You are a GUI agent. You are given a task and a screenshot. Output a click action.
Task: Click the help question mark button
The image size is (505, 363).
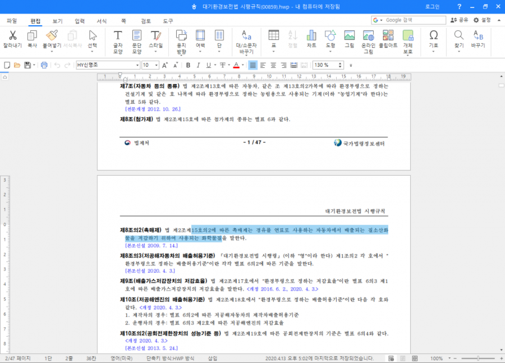point(459,6)
